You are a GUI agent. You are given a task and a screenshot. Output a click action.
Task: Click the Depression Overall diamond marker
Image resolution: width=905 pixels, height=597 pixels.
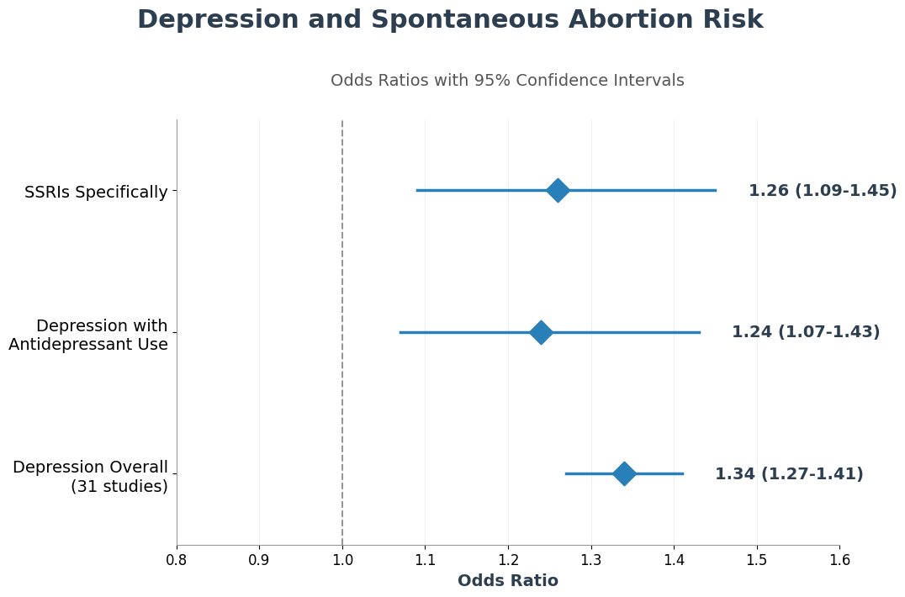(x=623, y=474)
